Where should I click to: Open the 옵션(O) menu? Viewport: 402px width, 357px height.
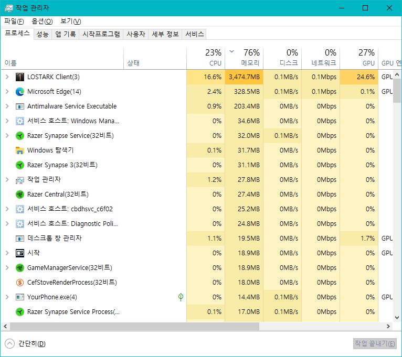tap(42, 21)
